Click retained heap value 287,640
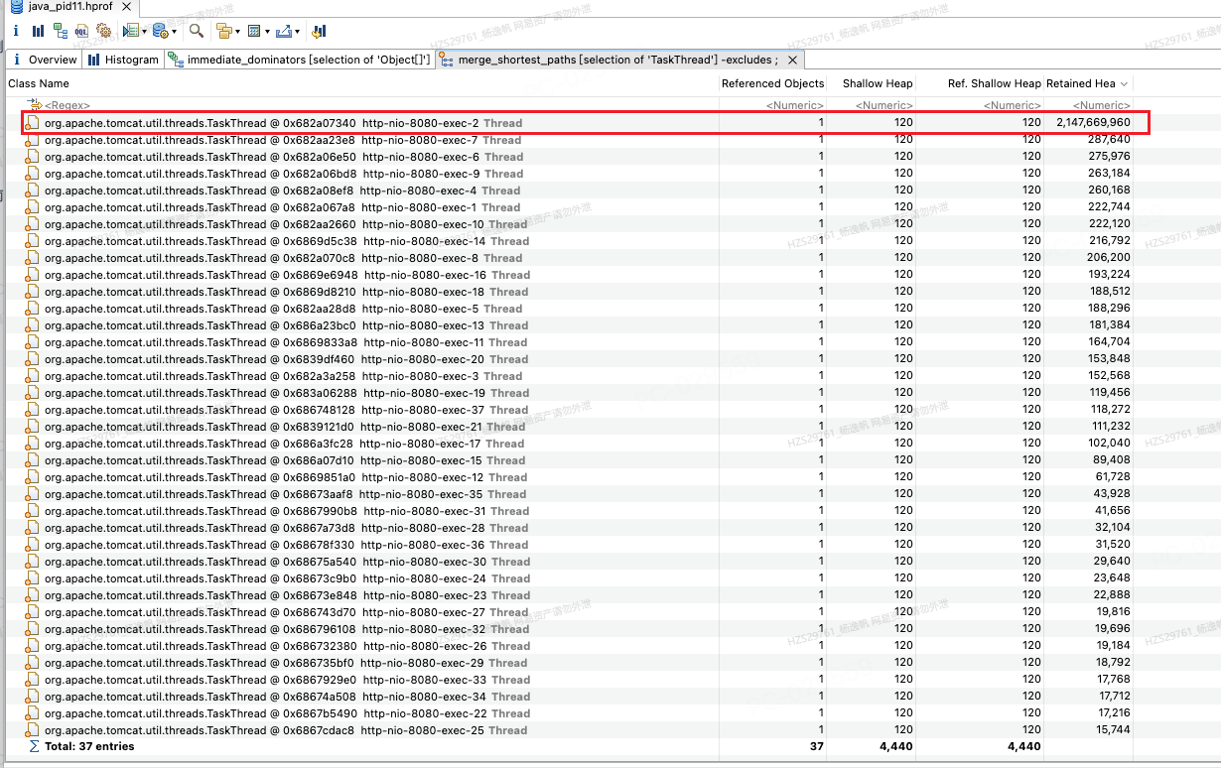1221x768 pixels. (x=1109, y=140)
